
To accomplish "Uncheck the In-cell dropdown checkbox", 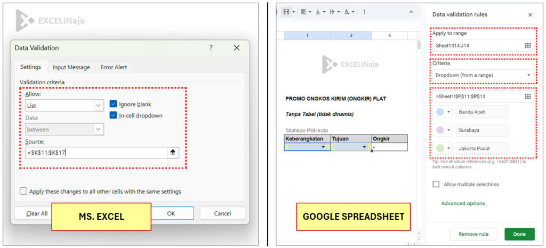I will [x=114, y=115].
